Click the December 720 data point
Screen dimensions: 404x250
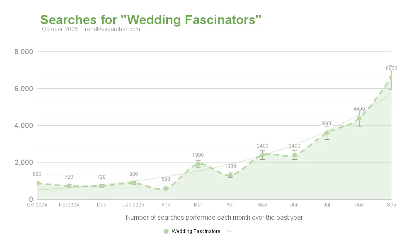click(101, 186)
